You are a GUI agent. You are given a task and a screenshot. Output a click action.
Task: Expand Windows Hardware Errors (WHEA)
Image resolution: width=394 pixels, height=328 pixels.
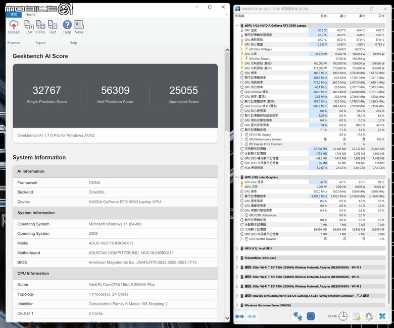(237, 305)
